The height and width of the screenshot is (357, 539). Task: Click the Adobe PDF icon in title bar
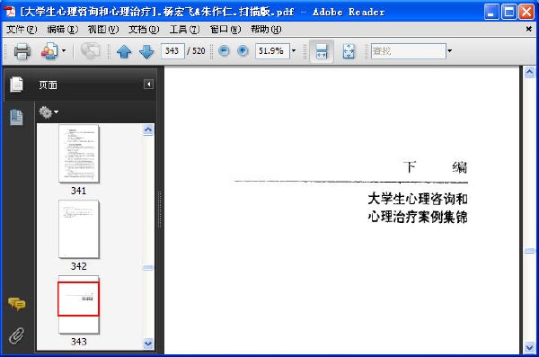pyautogui.click(x=10, y=12)
